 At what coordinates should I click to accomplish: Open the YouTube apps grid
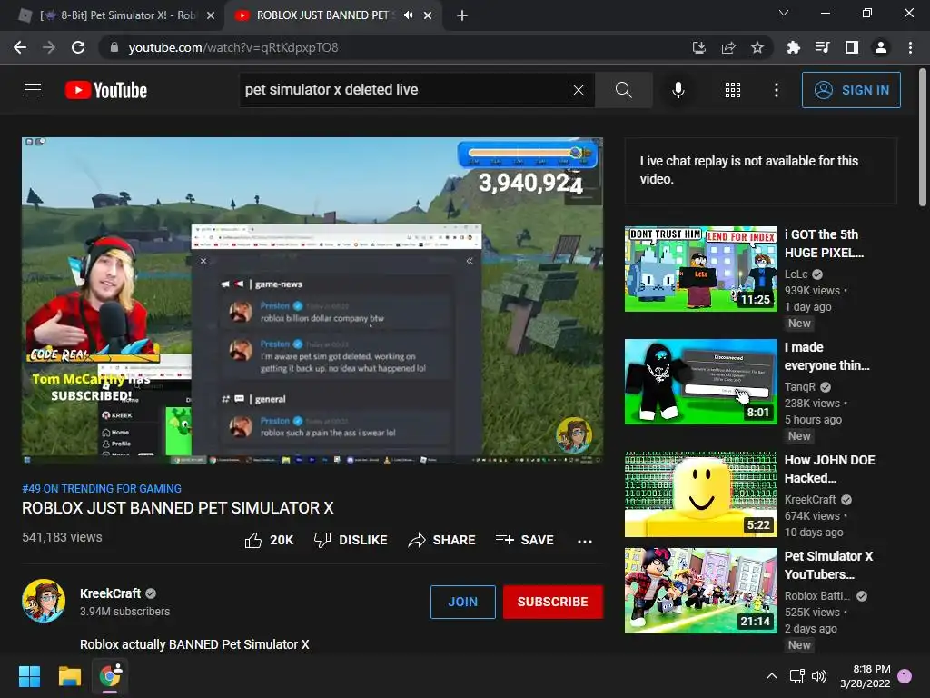pyautogui.click(x=733, y=90)
